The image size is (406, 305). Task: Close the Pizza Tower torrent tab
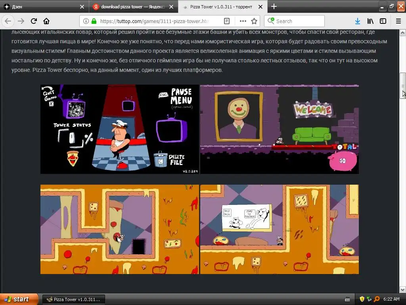261,7
